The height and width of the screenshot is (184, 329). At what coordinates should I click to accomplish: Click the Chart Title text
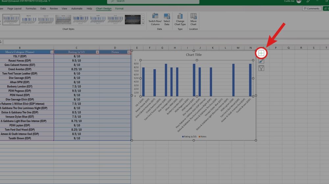click(x=193, y=55)
